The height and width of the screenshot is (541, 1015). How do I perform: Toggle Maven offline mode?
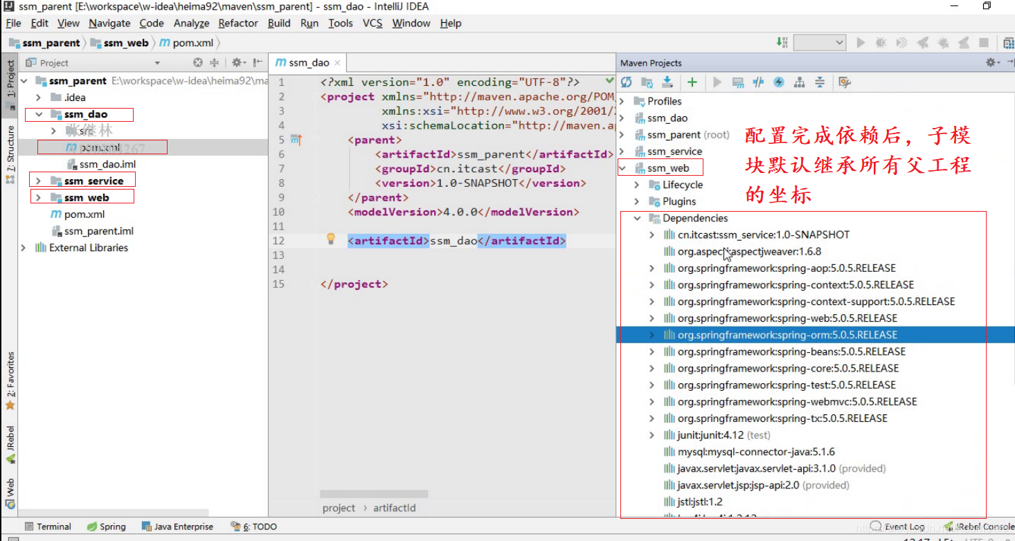point(758,82)
